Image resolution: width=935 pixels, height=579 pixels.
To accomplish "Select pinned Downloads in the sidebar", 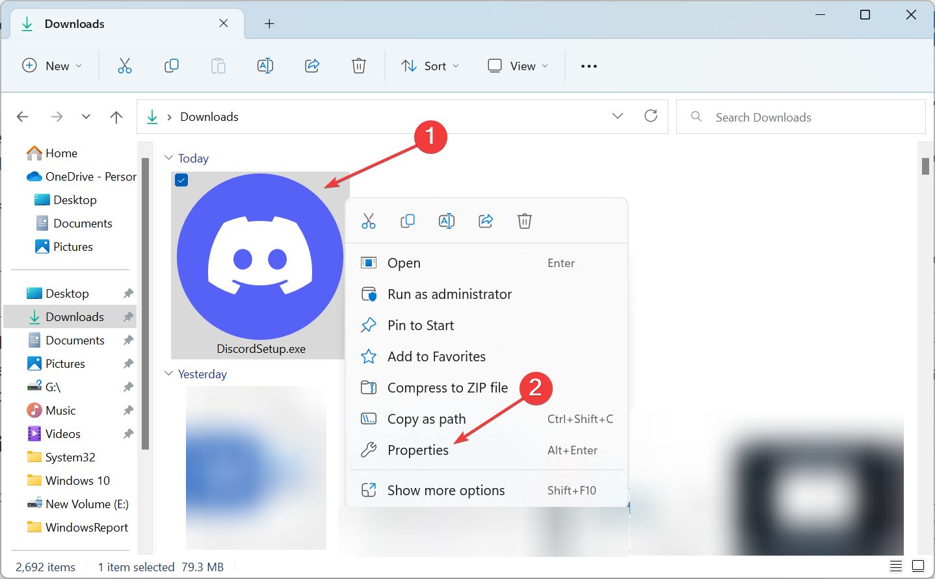I will coord(70,316).
